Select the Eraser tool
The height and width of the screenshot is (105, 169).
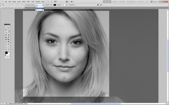(x=6, y=39)
